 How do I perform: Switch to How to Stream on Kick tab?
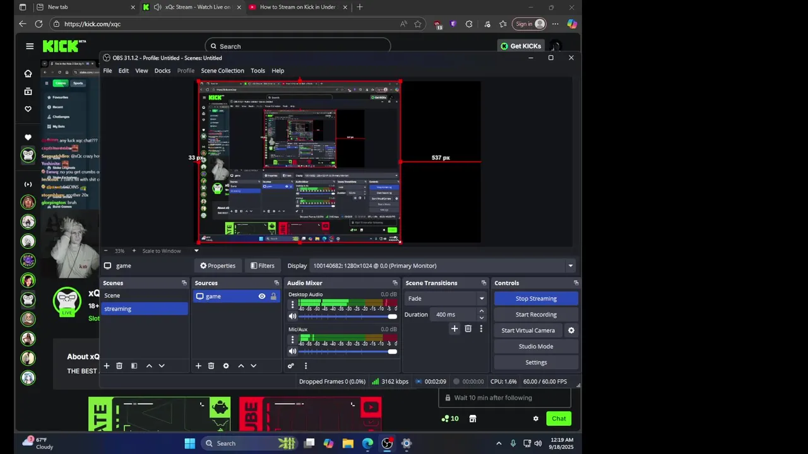pyautogui.click(x=297, y=7)
